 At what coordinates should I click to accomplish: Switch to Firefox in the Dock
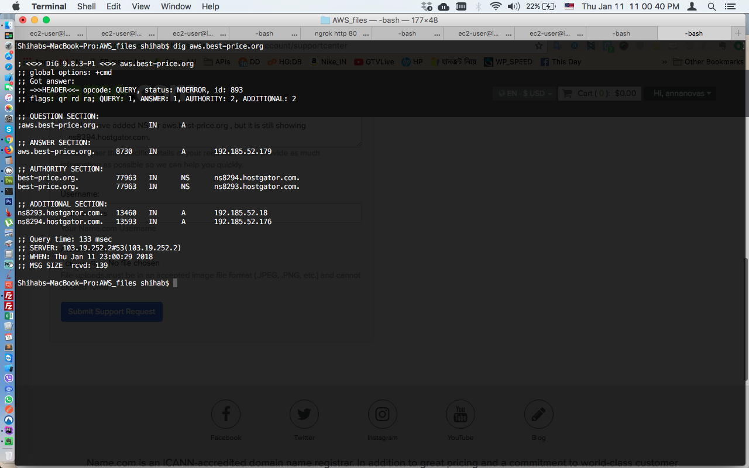point(9,150)
